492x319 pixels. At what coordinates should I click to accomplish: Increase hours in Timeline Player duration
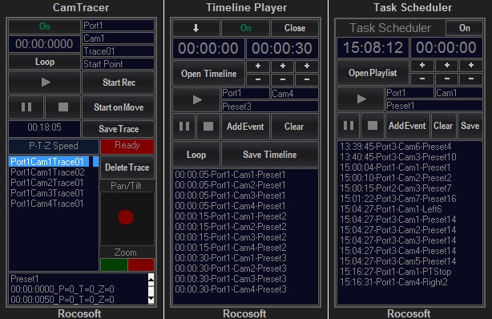(258, 67)
